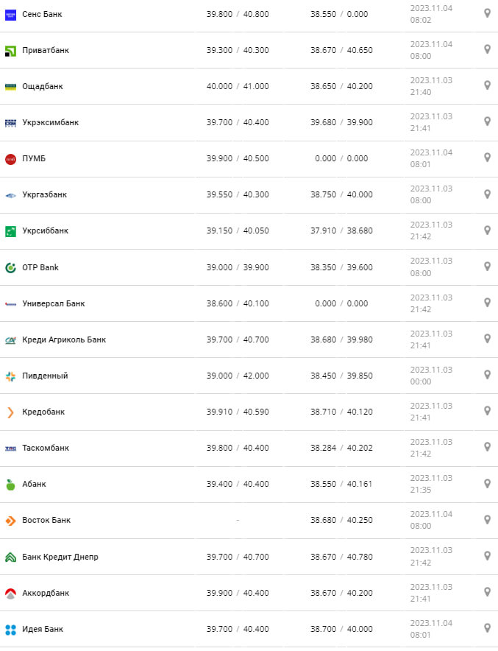Click Ощадбанк update time 2023.11.03 21:40
Image resolution: width=498 pixels, height=651 pixels.
431,86
